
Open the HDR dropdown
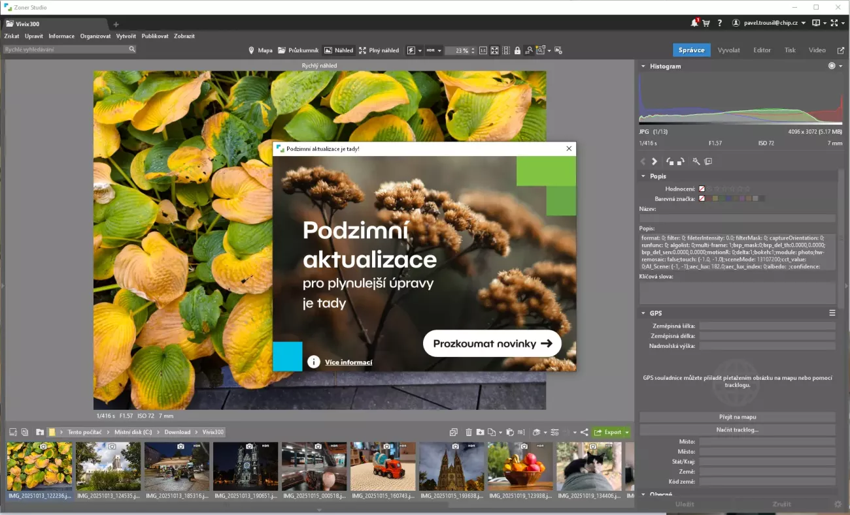tap(434, 50)
